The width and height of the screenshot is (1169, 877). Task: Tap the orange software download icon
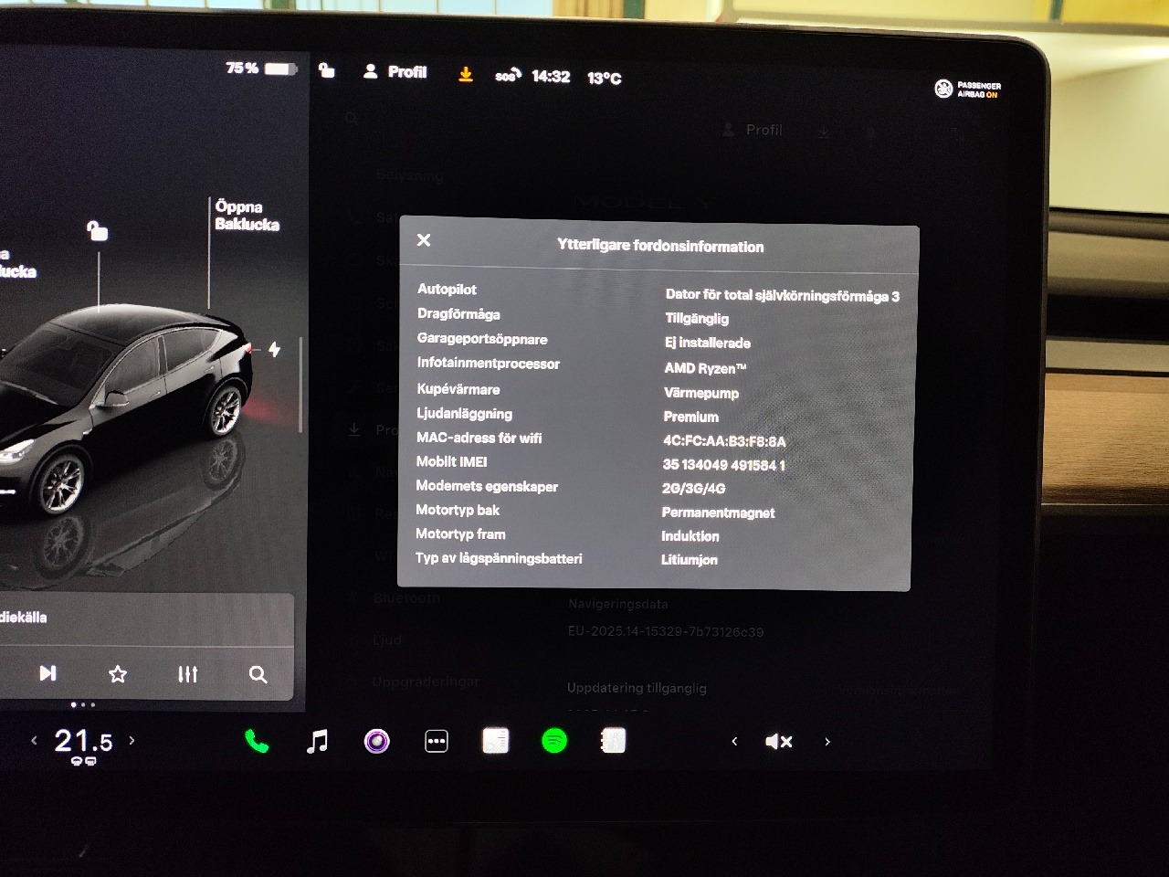[466, 75]
